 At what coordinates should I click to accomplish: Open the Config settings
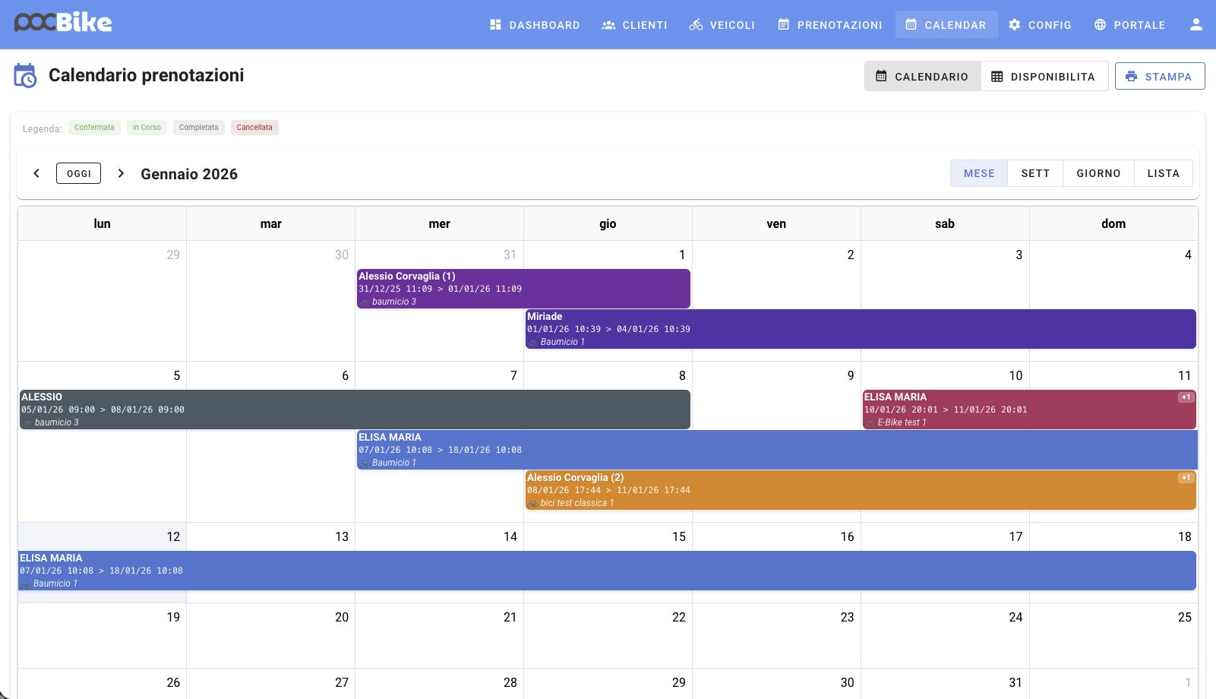coord(1040,25)
